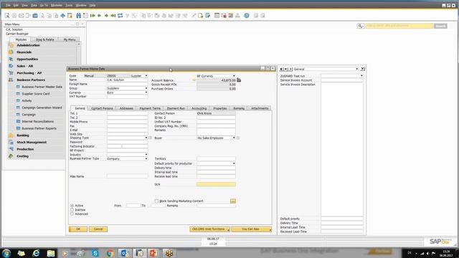
Task: Open the side panel General category dropdown
Action: (x=356, y=69)
